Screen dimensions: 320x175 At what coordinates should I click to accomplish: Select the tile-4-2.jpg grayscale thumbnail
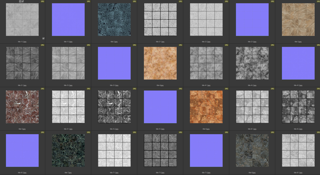pos(252,63)
